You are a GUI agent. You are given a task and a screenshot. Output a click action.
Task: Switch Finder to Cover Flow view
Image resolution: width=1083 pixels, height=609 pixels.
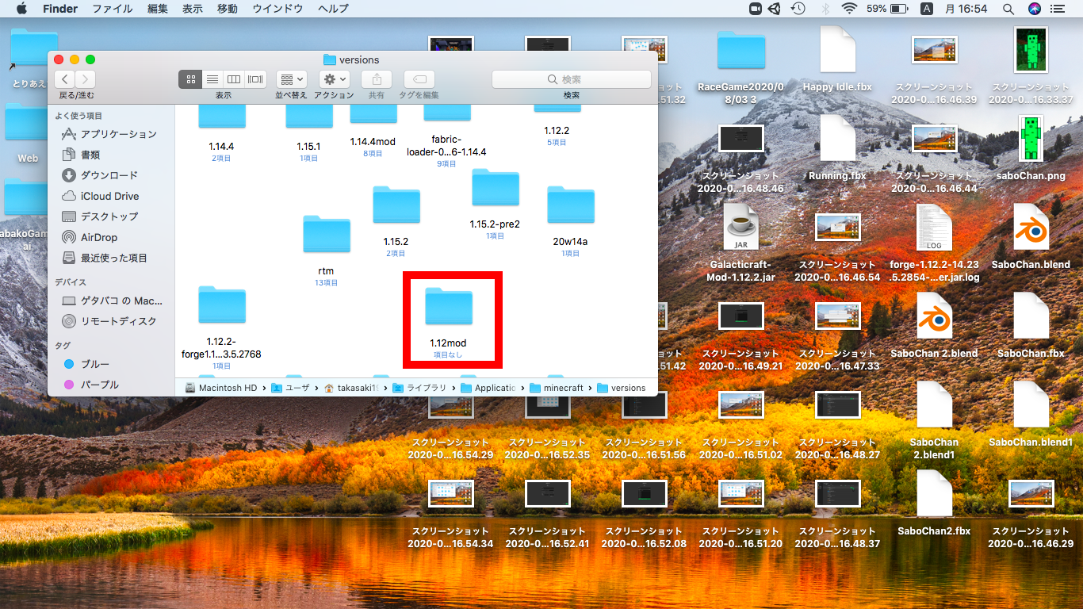click(255, 79)
